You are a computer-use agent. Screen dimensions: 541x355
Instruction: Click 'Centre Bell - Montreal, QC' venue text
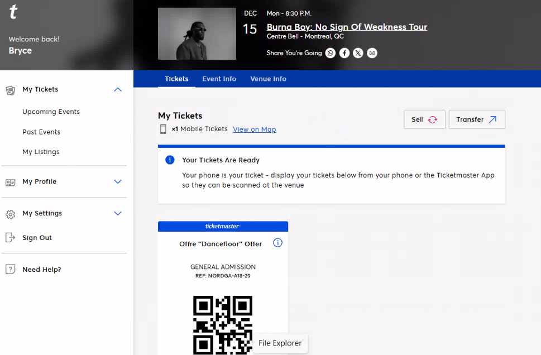pyautogui.click(x=305, y=36)
